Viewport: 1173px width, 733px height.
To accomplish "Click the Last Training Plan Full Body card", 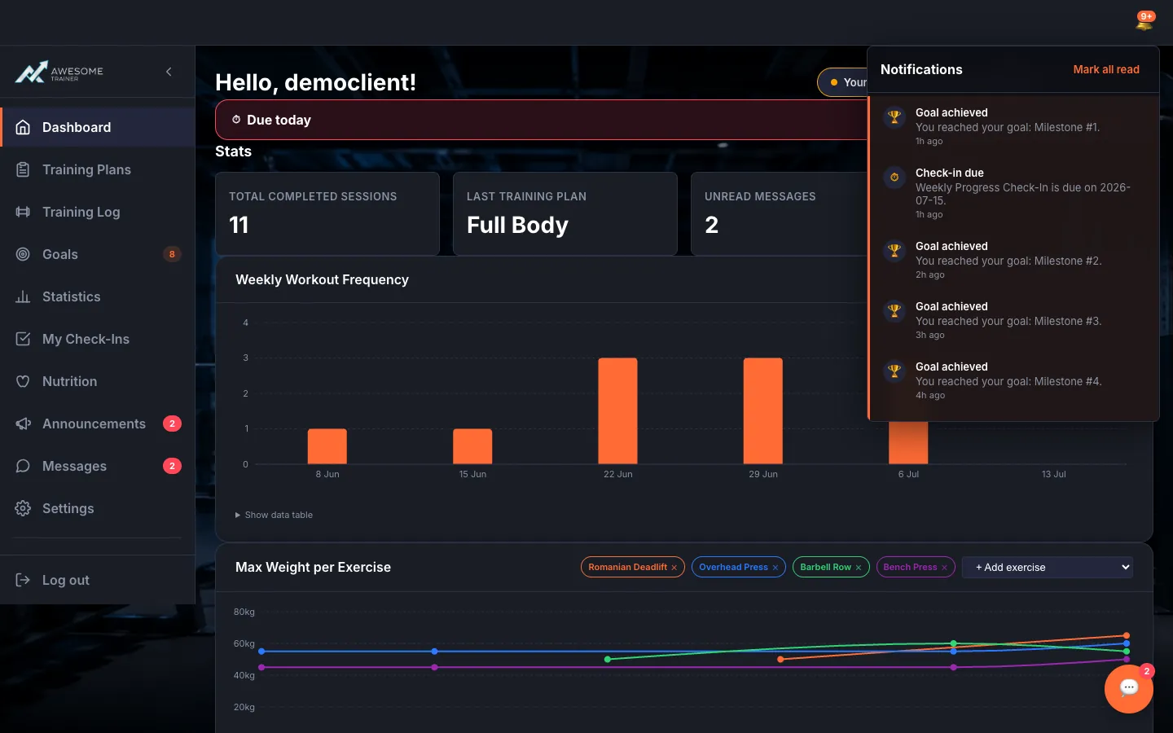I will click(565, 213).
